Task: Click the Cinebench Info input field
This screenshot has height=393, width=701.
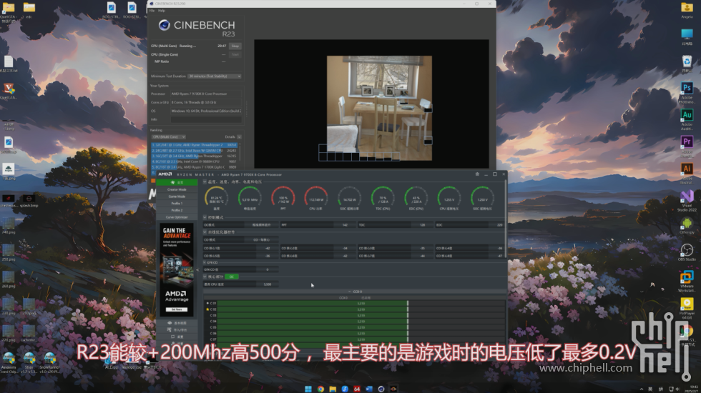Action: pyautogui.click(x=206, y=119)
